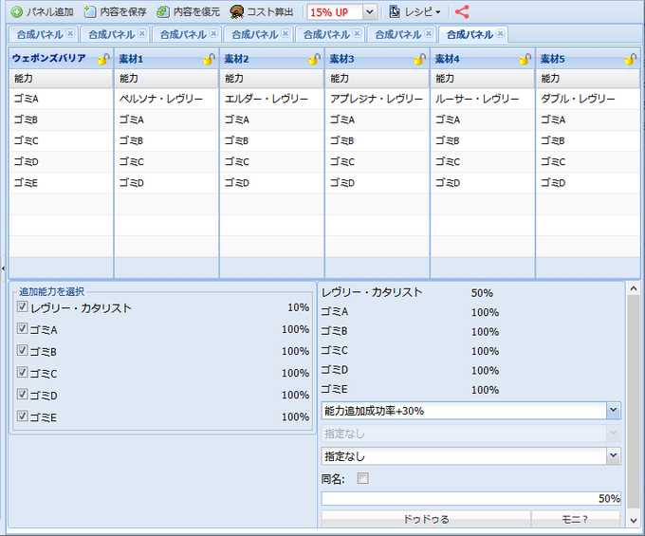Click the result panel scroll up arrow

[x=634, y=288]
